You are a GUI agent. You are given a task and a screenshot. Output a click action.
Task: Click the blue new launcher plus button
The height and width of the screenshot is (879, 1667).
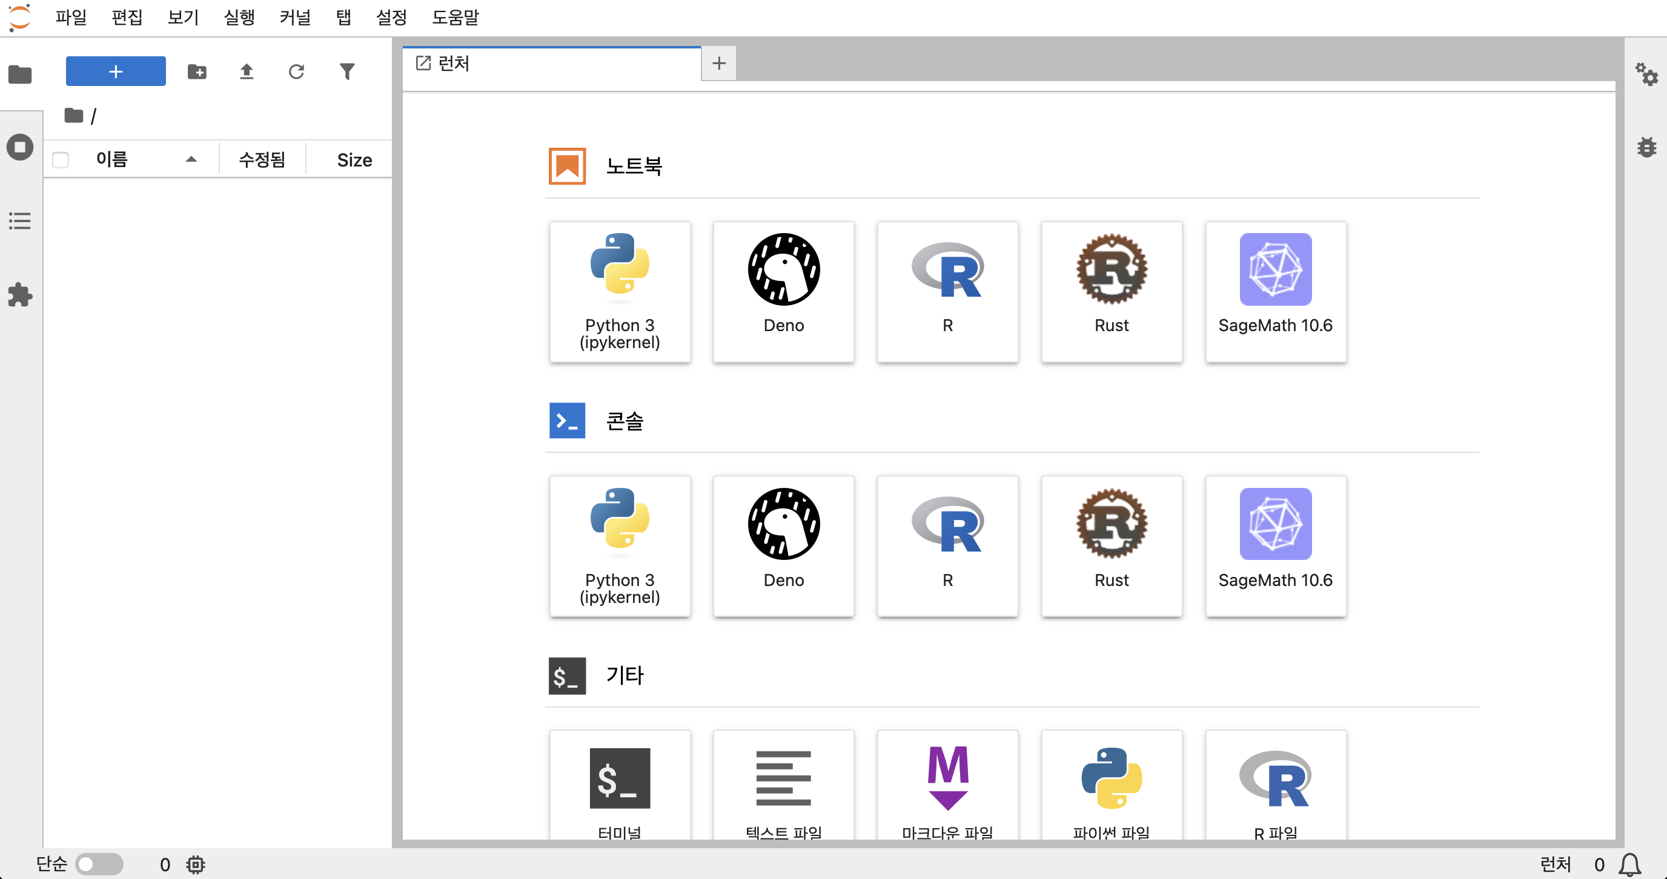point(116,71)
